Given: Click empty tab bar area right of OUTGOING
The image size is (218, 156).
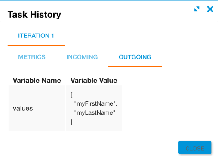Looking at the screenshot, I should (189, 57).
